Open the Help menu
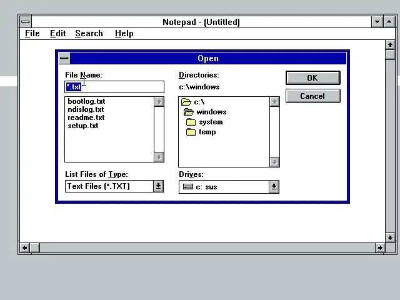Image resolution: width=400 pixels, height=300 pixels. point(124,33)
